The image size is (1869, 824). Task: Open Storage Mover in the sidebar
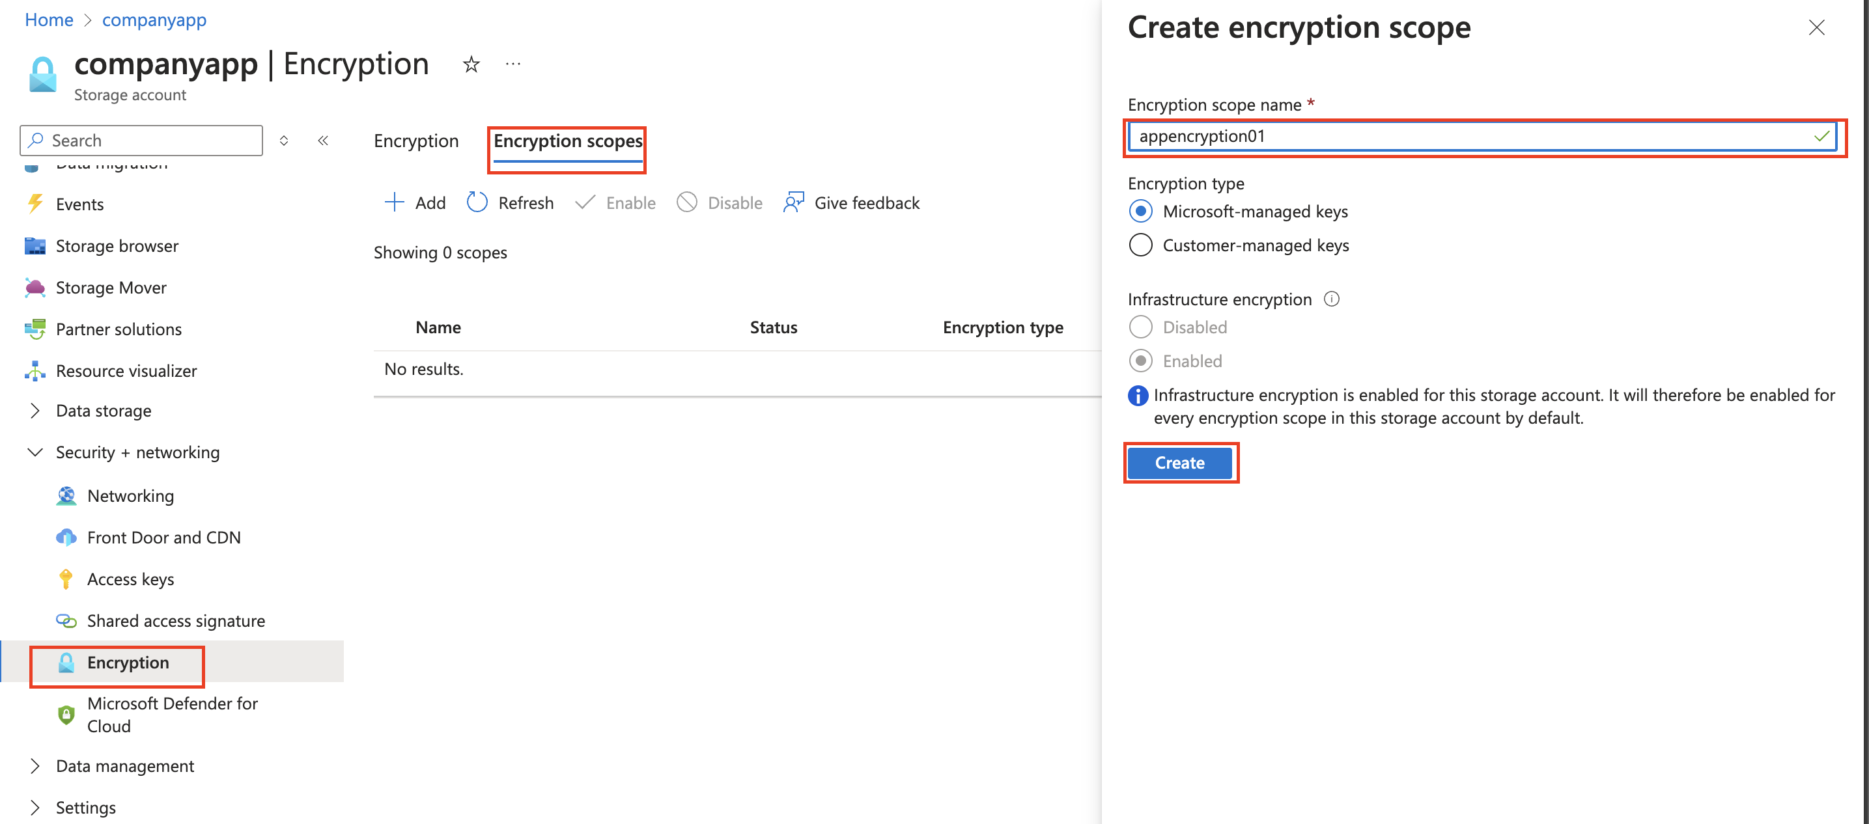pos(111,287)
